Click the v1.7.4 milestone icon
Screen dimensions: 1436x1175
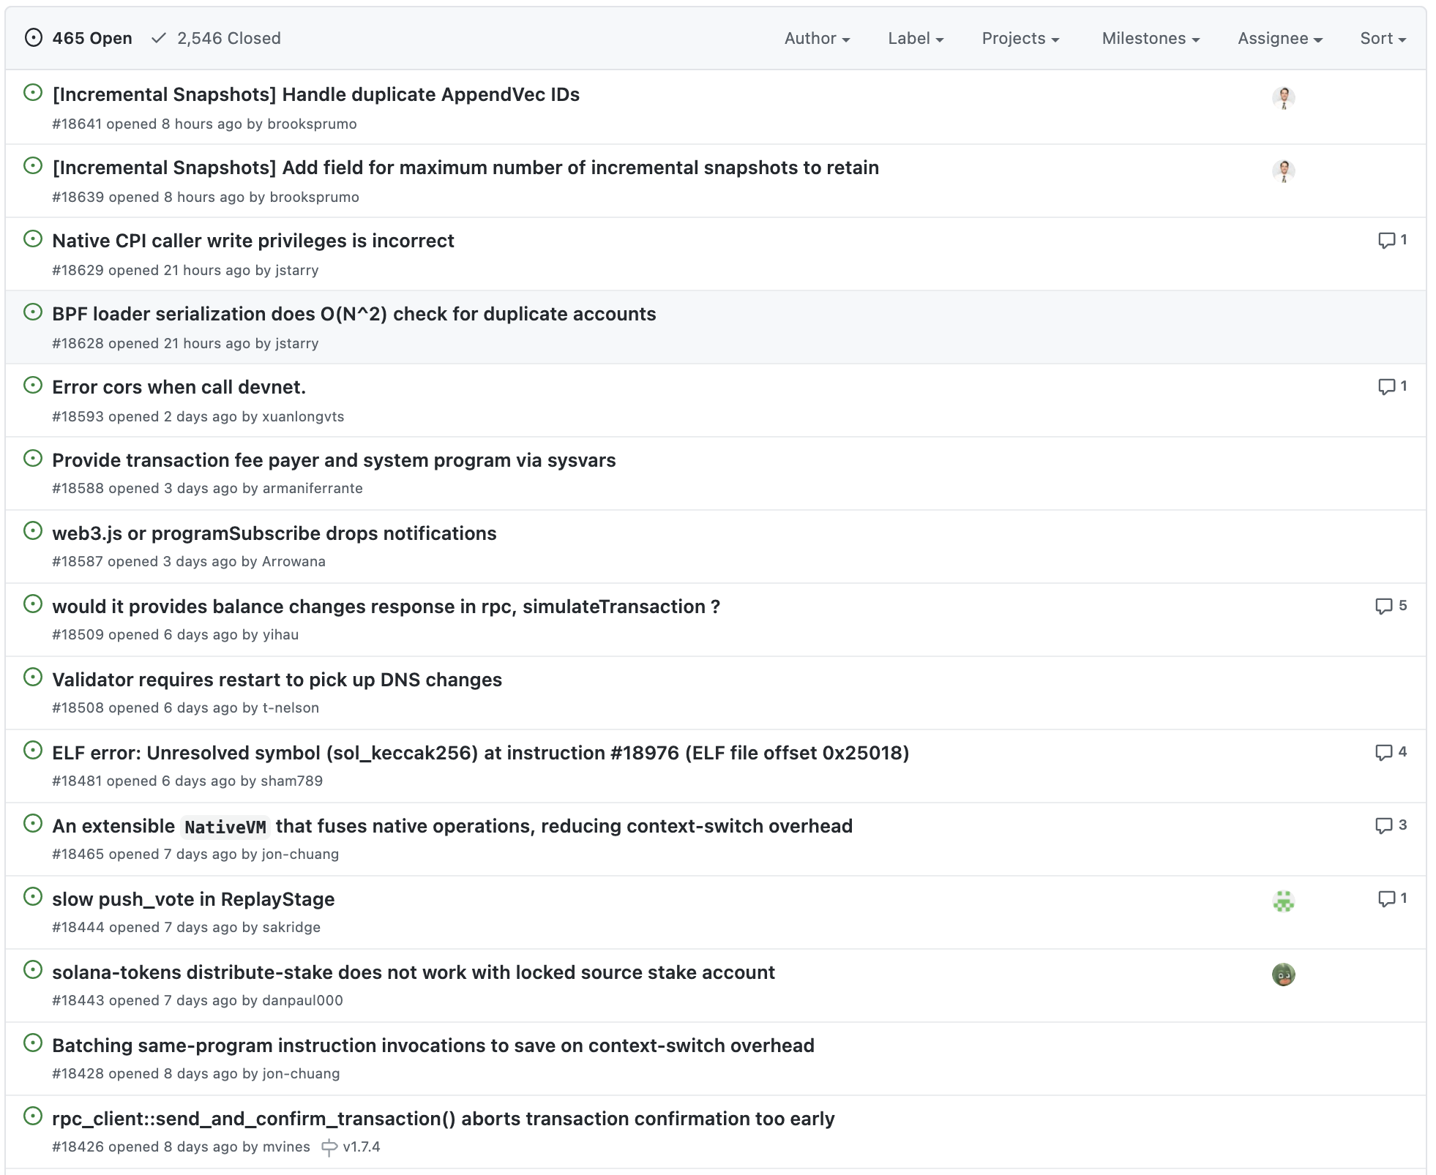(x=329, y=1147)
